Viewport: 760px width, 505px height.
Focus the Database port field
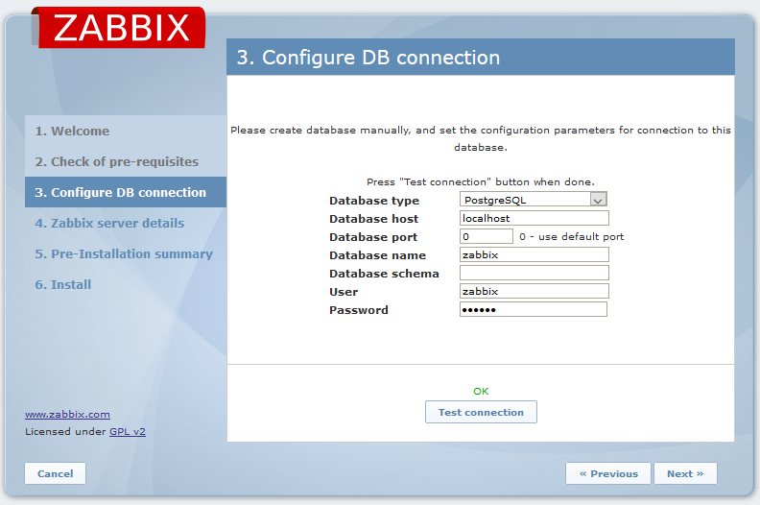tap(487, 236)
